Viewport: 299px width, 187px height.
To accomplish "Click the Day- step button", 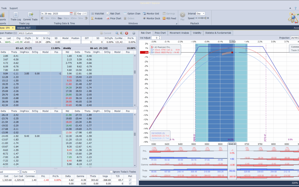I will (x=60, y=18).
